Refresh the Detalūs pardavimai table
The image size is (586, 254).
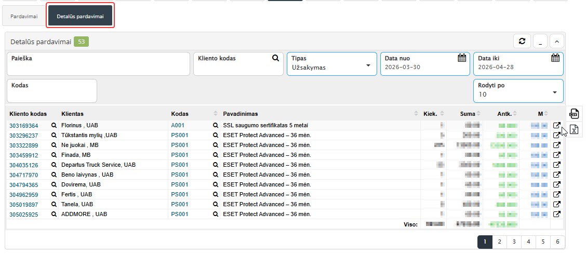coord(522,41)
